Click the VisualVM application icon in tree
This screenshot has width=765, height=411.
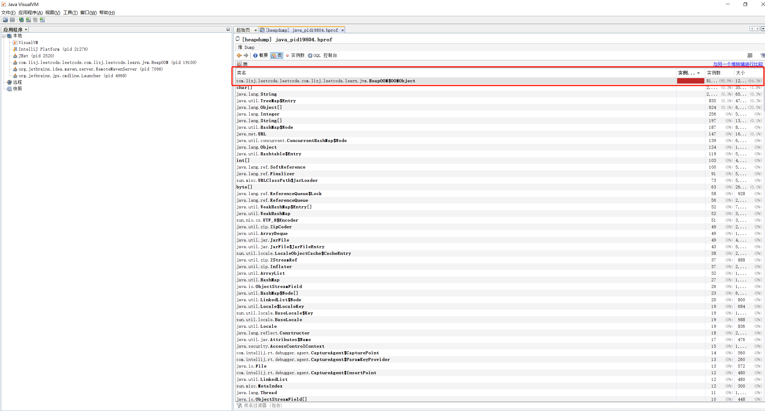point(15,43)
